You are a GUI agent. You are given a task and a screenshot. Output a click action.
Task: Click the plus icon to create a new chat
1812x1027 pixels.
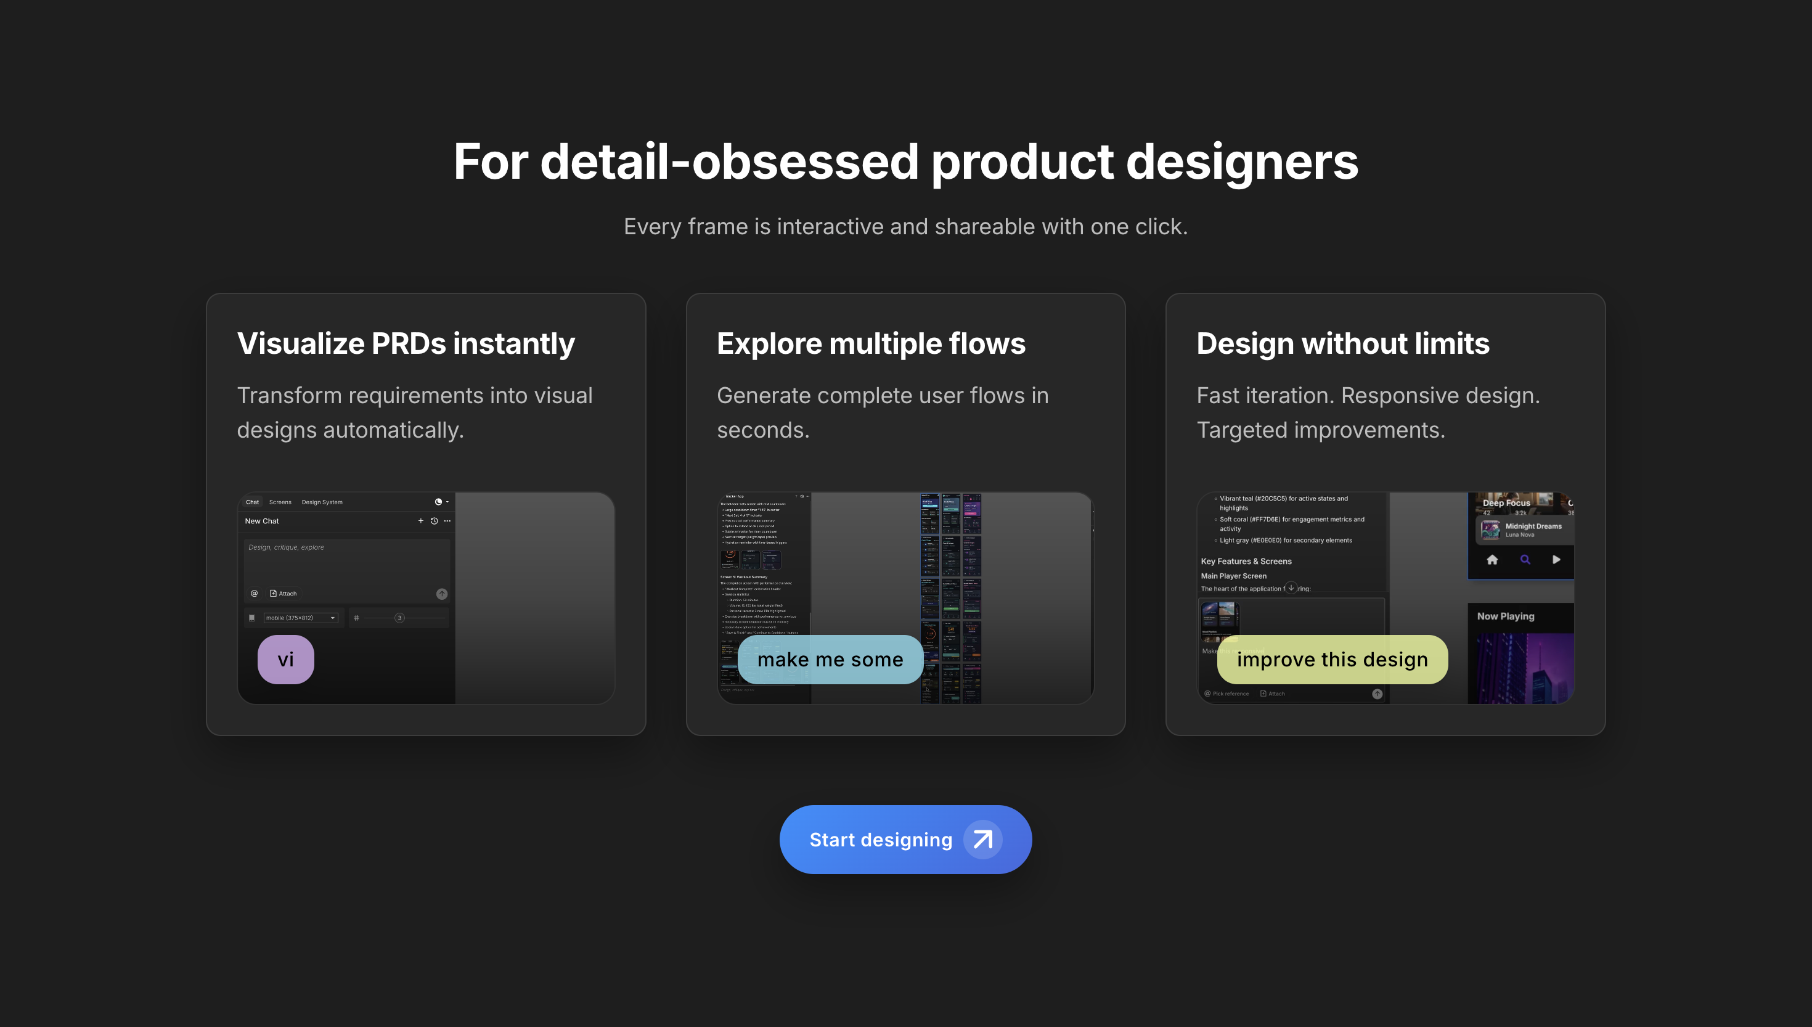(421, 522)
